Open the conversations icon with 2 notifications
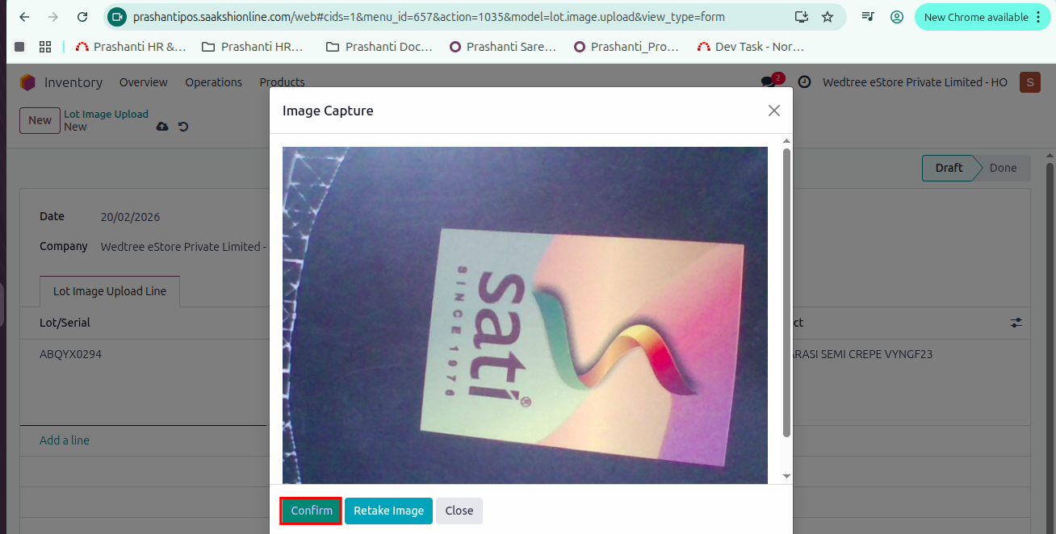The height and width of the screenshot is (534, 1056). [769, 81]
